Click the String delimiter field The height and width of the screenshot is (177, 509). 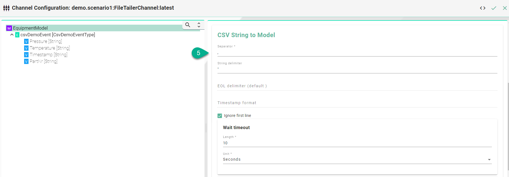357,69
